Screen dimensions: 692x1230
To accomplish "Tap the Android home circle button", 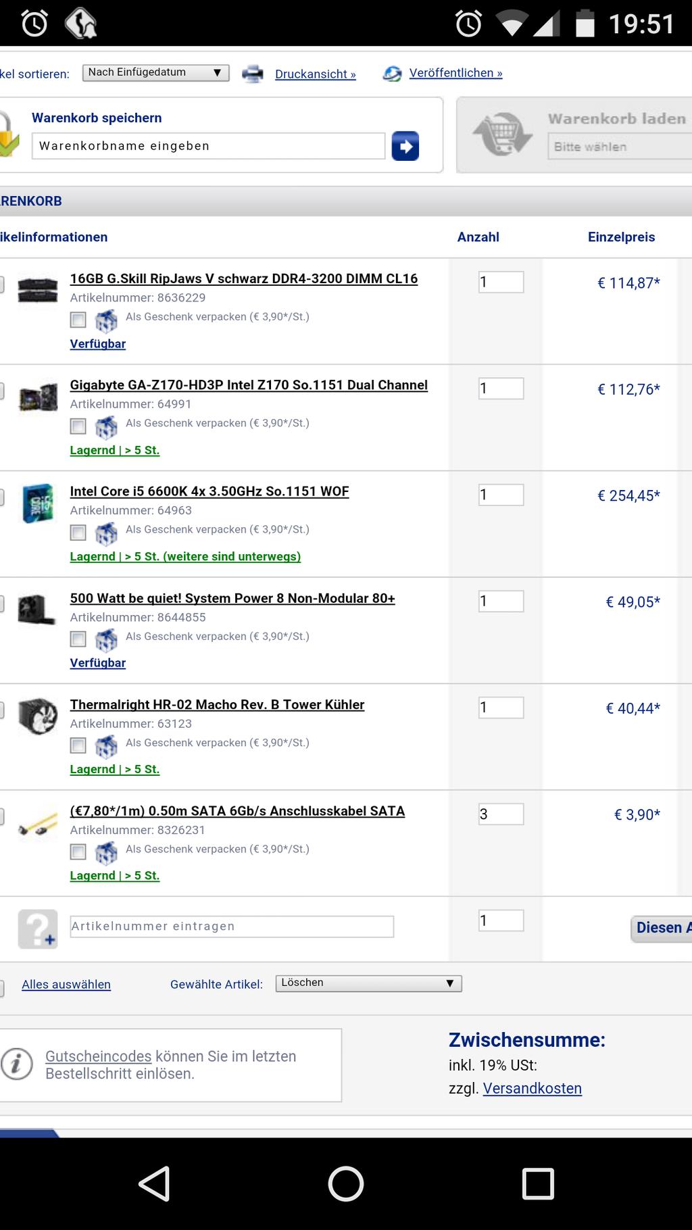I will pyautogui.click(x=346, y=1183).
